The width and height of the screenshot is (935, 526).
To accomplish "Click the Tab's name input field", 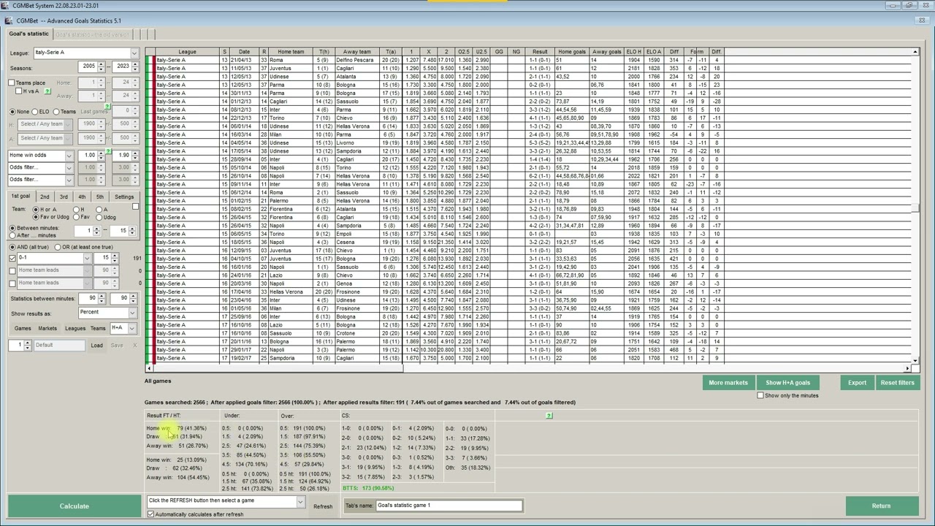I will [449, 505].
